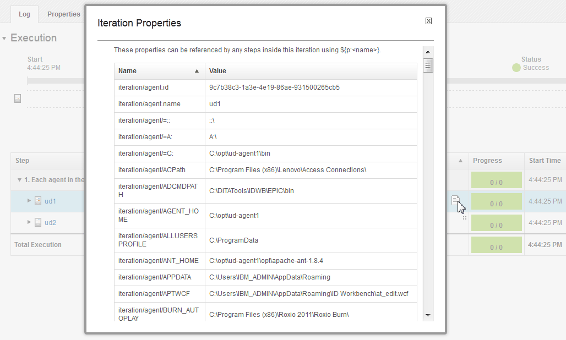566x340 pixels.
Task: Click the dialog scrollbar up arrow
Action: point(428,51)
